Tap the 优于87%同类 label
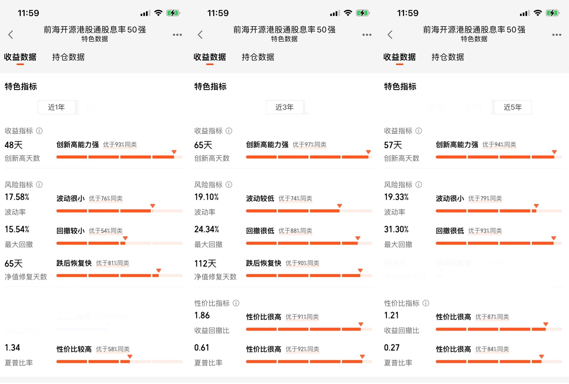569x384 pixels. [492, 317]
